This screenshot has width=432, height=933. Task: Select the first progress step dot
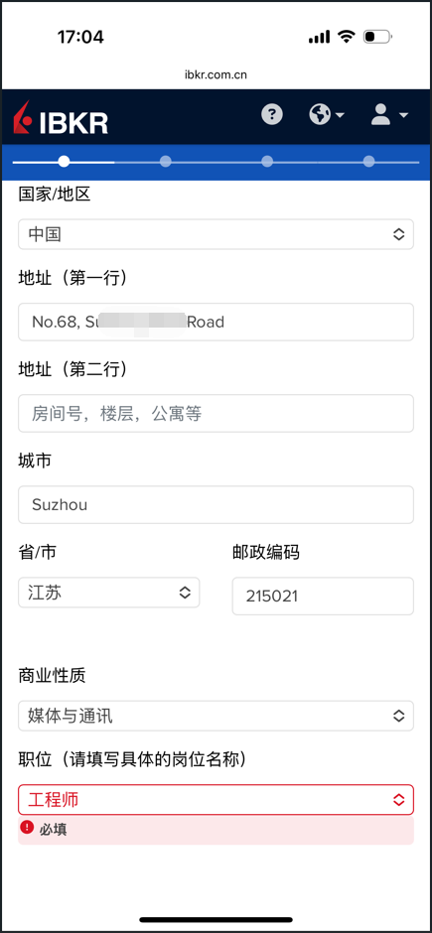pyautogui.click(x=64, y=161)
